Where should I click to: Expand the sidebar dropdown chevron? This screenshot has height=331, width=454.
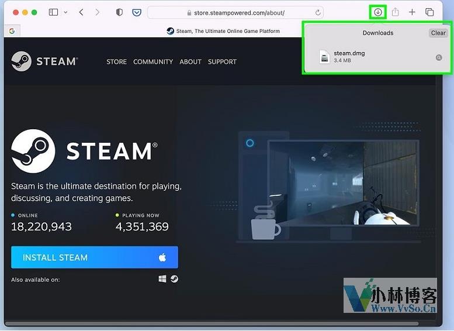tap(65, 12)
